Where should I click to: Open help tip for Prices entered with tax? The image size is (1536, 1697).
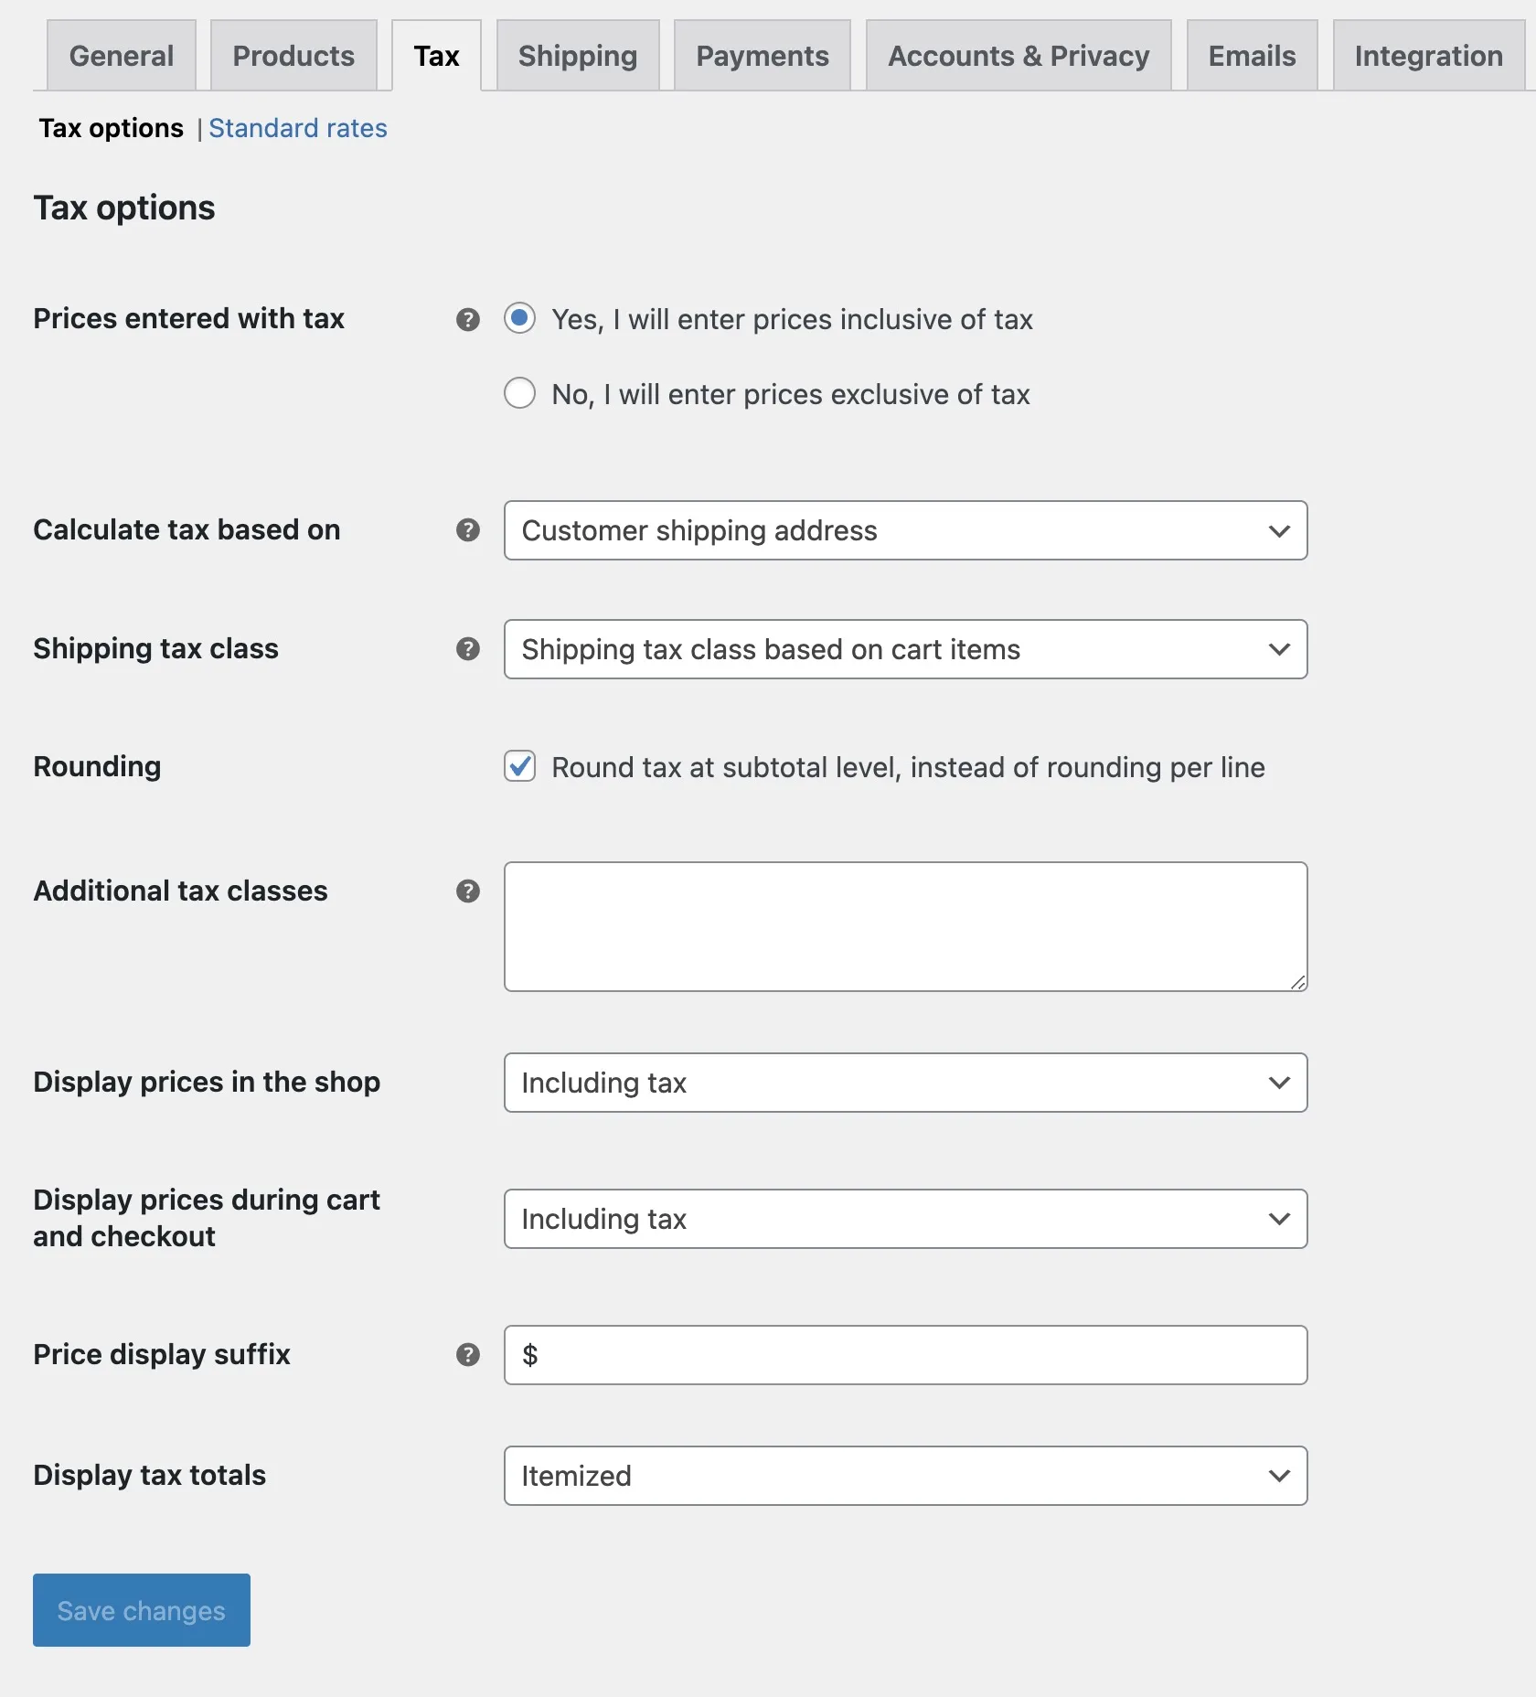click(468, 319)
